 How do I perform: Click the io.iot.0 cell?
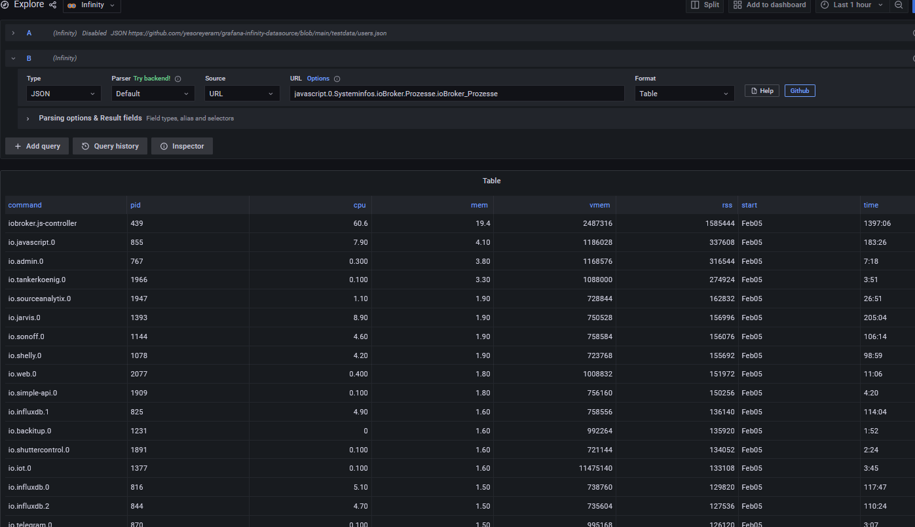[66, 468]
